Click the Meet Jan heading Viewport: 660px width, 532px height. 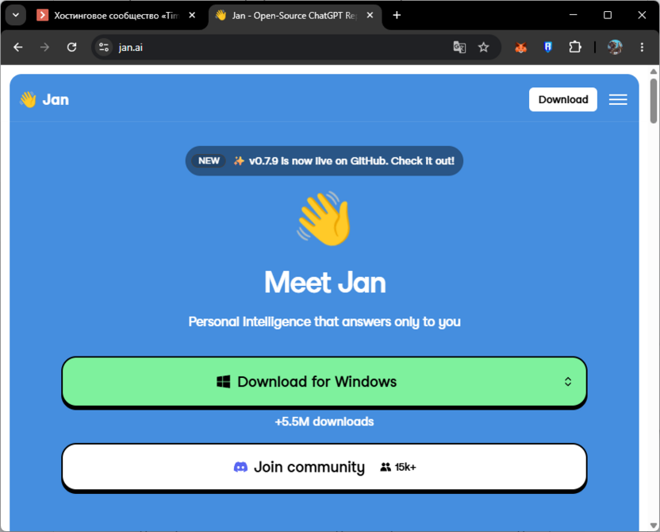pos(324,282)
